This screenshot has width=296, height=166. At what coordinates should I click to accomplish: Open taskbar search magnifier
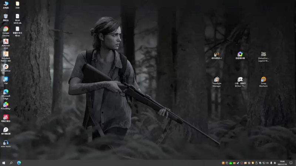tap(11, 163)
